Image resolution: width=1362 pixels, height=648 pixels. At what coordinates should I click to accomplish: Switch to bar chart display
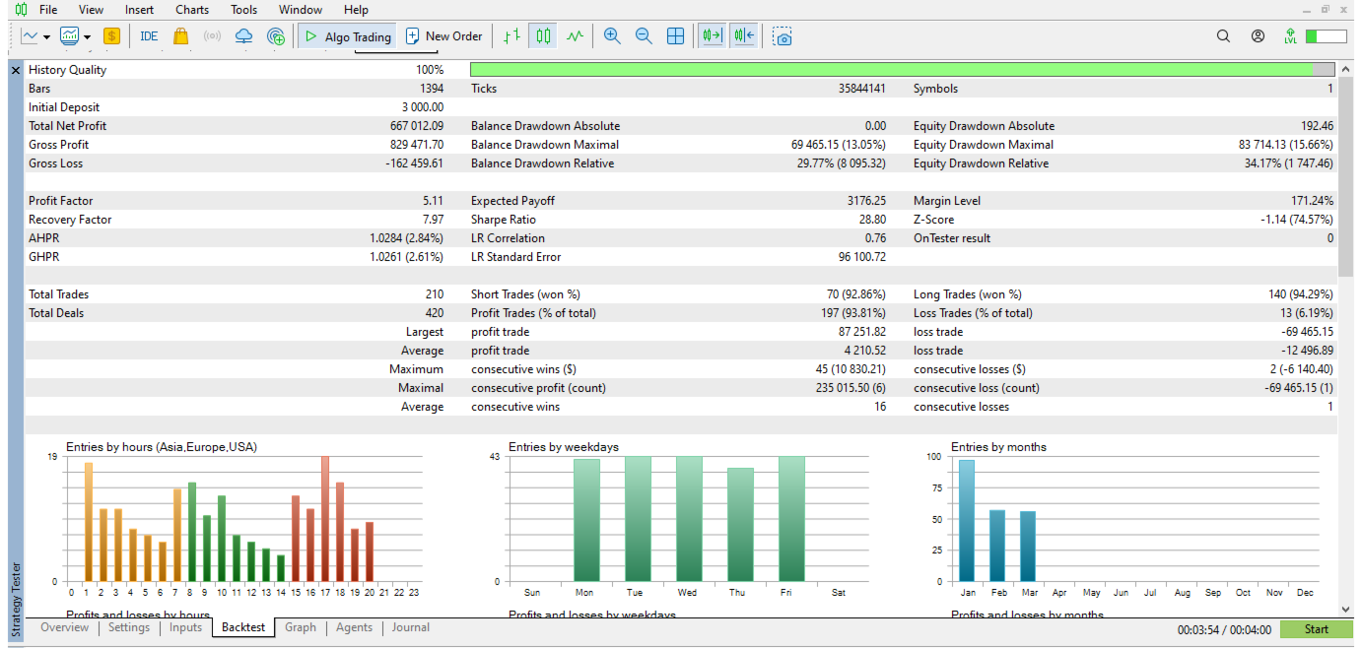click(x=511, y=36)
